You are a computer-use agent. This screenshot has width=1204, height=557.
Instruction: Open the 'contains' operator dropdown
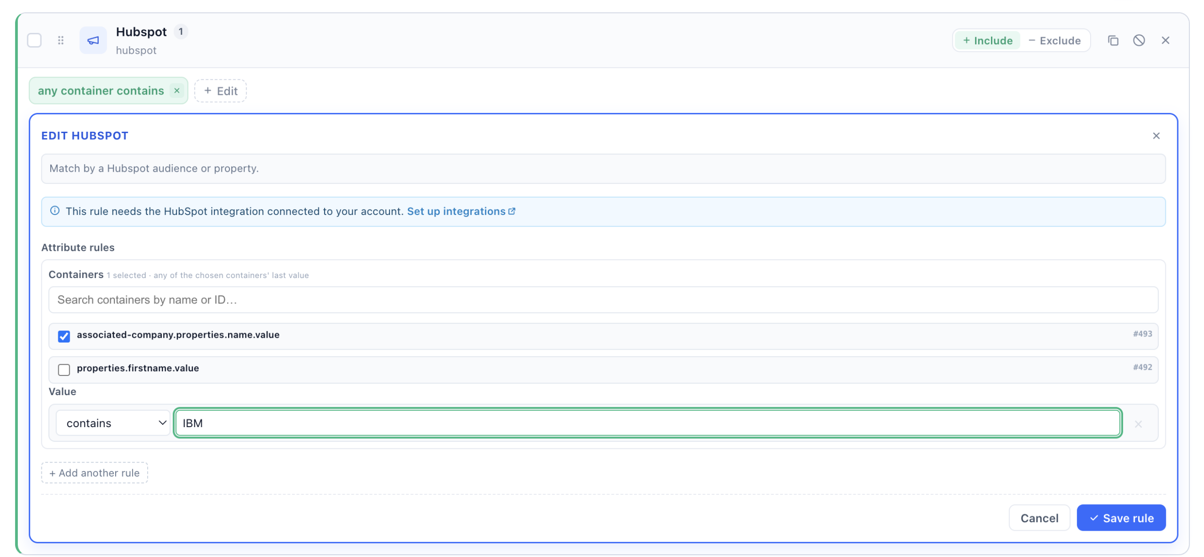point(113,423)
